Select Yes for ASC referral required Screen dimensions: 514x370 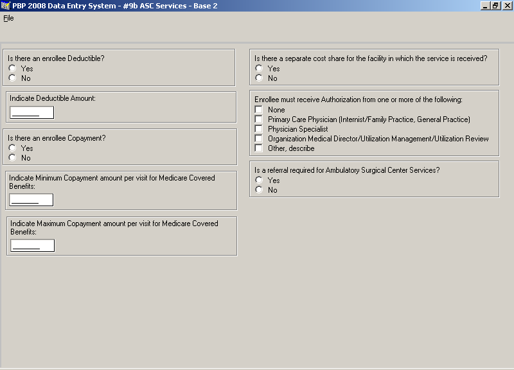pos(259,180)
